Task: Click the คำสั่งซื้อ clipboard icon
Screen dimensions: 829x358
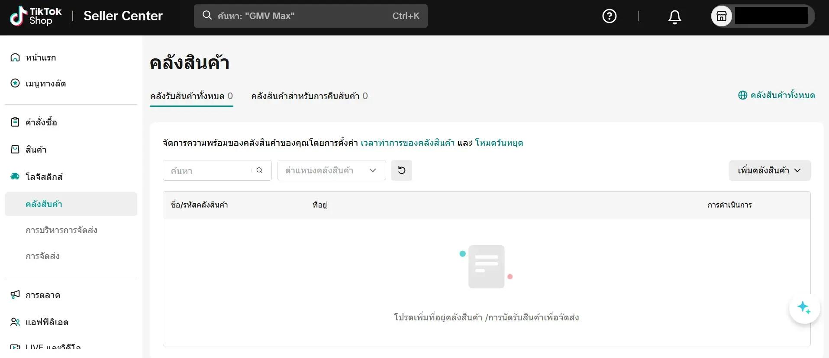Action: pyautogui.click(x=15, y=122)
